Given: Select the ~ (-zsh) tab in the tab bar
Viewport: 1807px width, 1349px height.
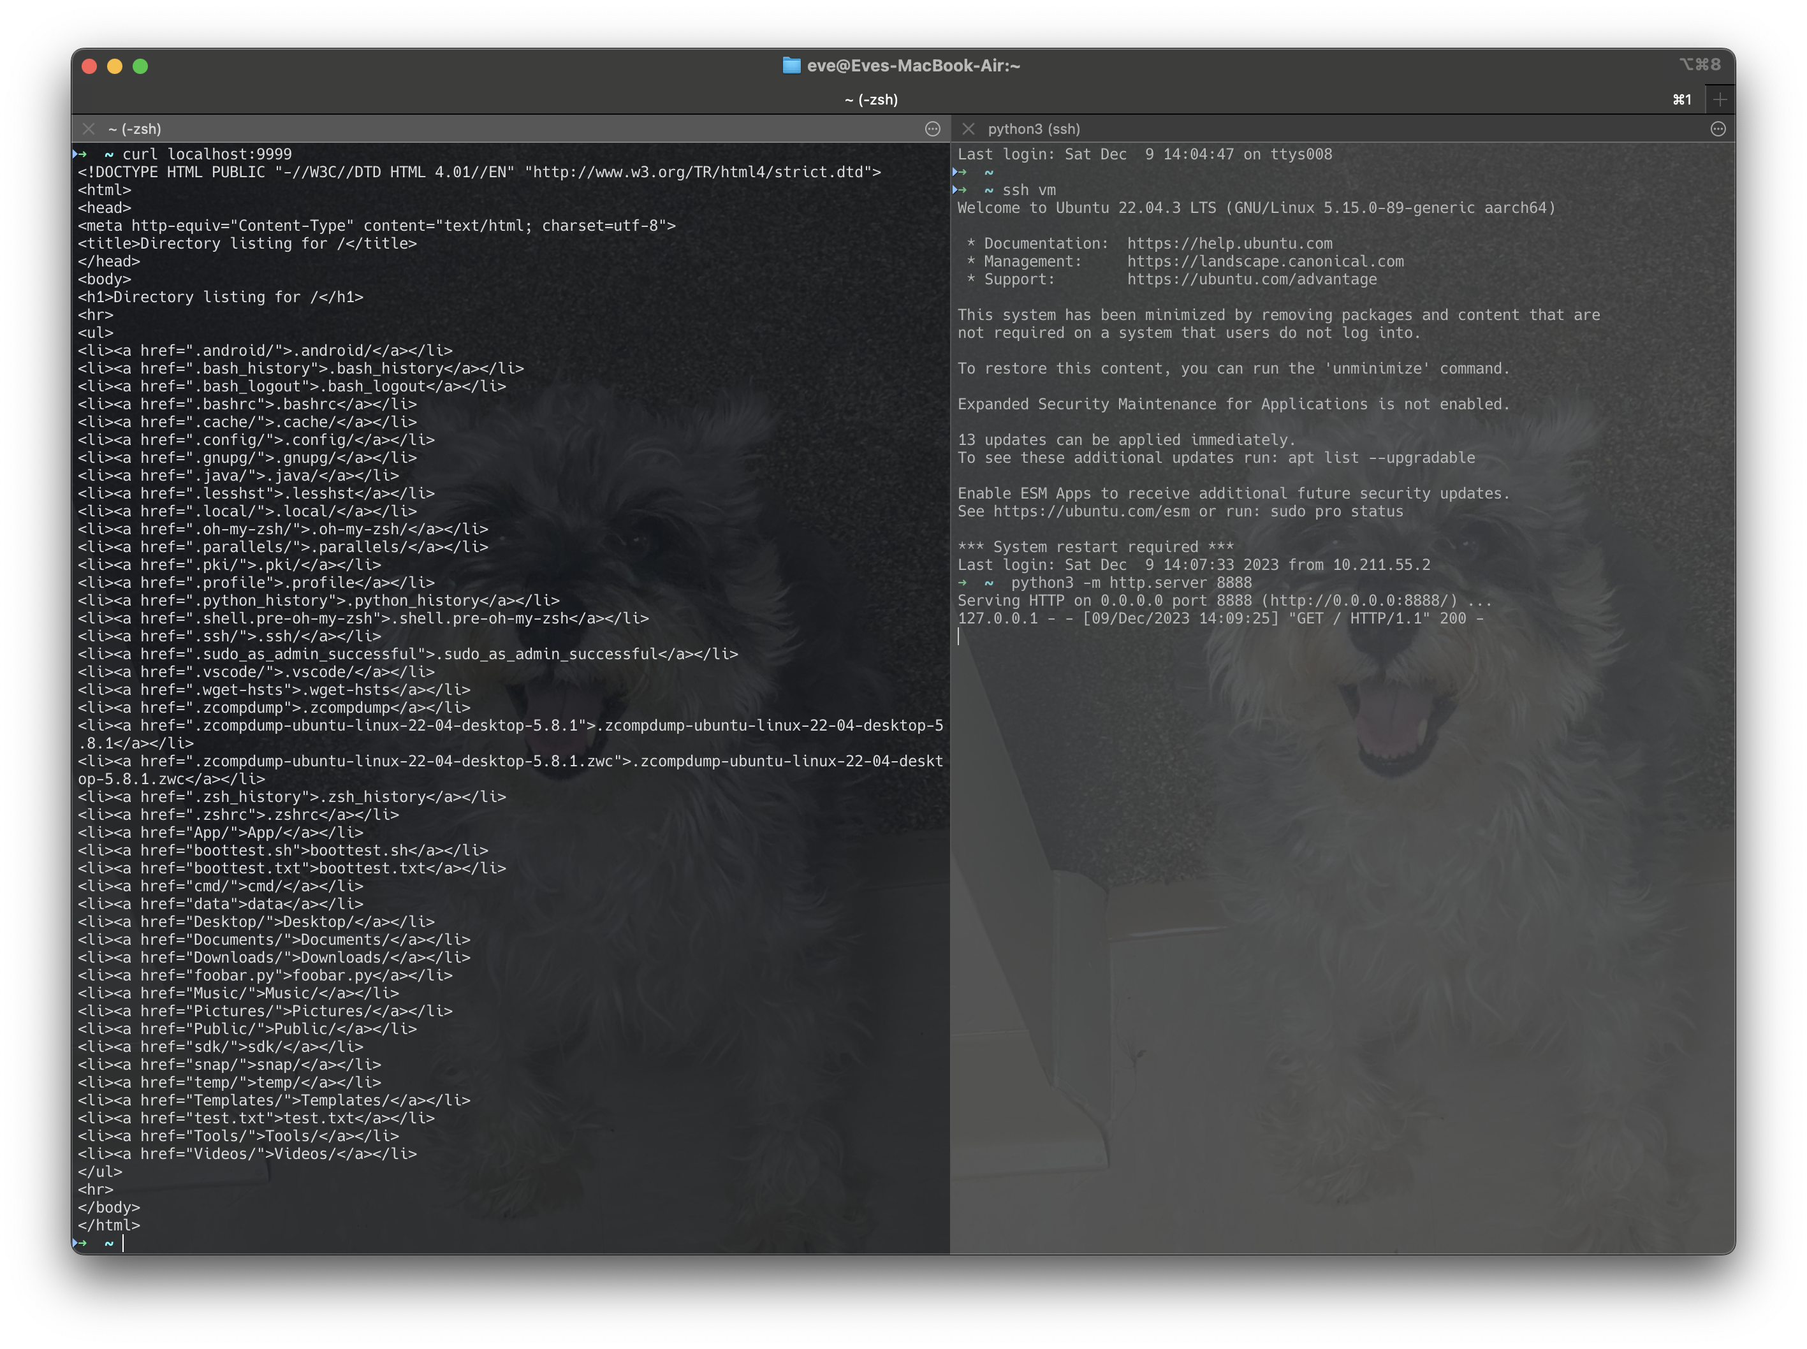Looking at the screenshot, I should pos(872,99).
